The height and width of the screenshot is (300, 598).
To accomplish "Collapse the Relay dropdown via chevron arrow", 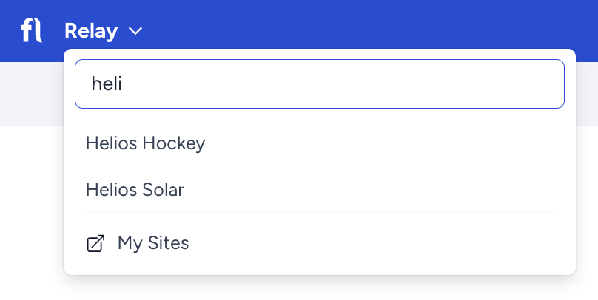I will [135, 31].
